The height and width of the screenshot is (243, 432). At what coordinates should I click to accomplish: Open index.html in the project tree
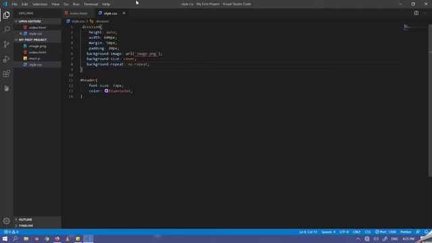tap(38, 52)
